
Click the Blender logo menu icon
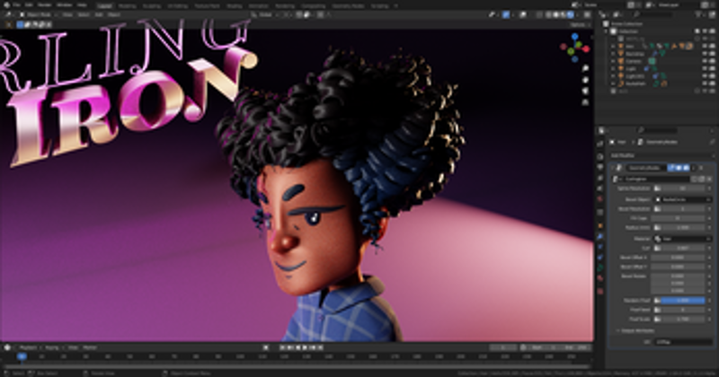[x=6, y=5]
